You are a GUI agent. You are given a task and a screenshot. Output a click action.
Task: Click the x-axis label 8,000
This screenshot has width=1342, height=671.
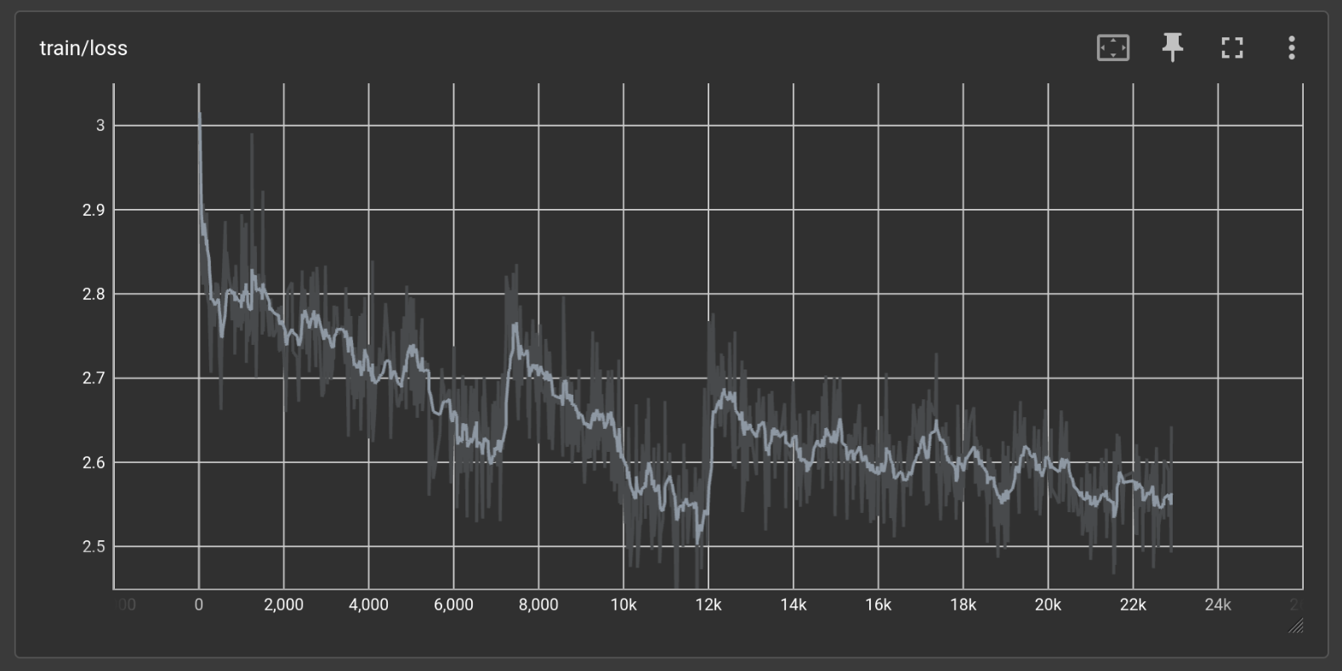coord(538,605)
